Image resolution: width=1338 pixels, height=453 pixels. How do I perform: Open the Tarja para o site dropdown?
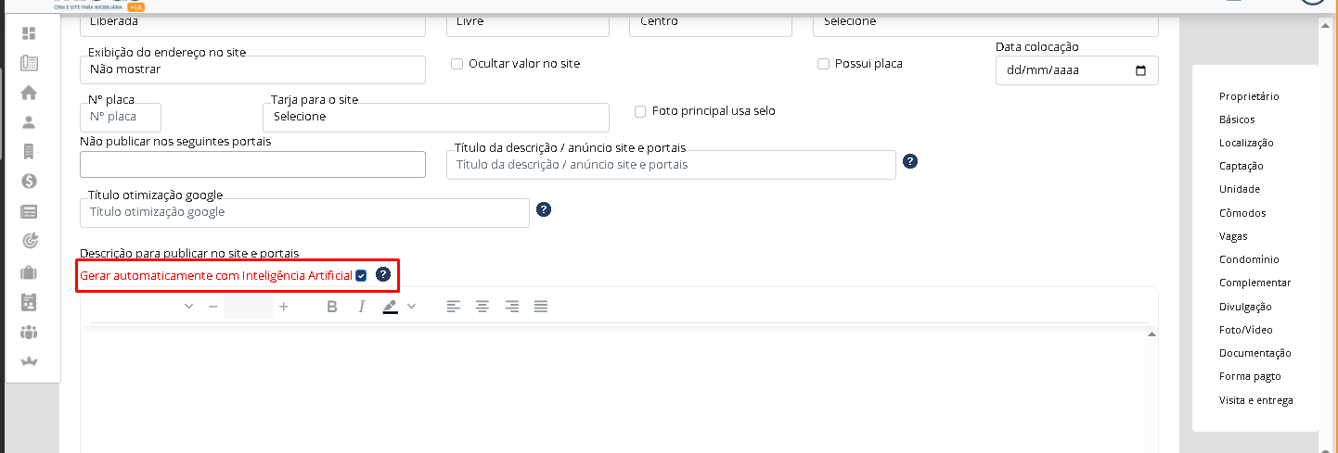click(x=436, y=118)
